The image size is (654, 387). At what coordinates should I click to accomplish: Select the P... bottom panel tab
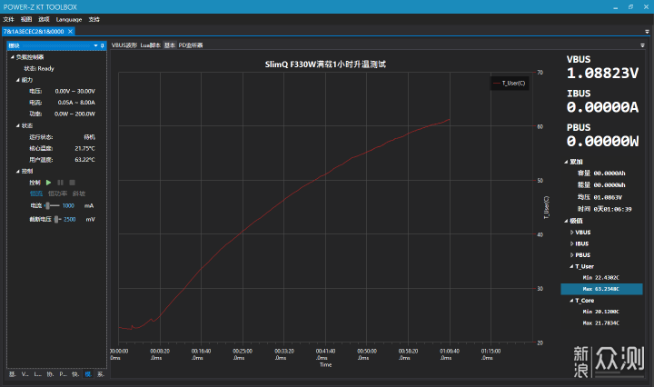pyautogui.click(x=63, y=374)
